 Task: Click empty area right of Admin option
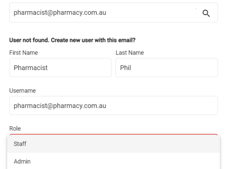pos(125,162)
